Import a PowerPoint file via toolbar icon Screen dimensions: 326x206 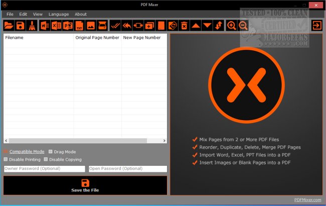pos(68,26)
